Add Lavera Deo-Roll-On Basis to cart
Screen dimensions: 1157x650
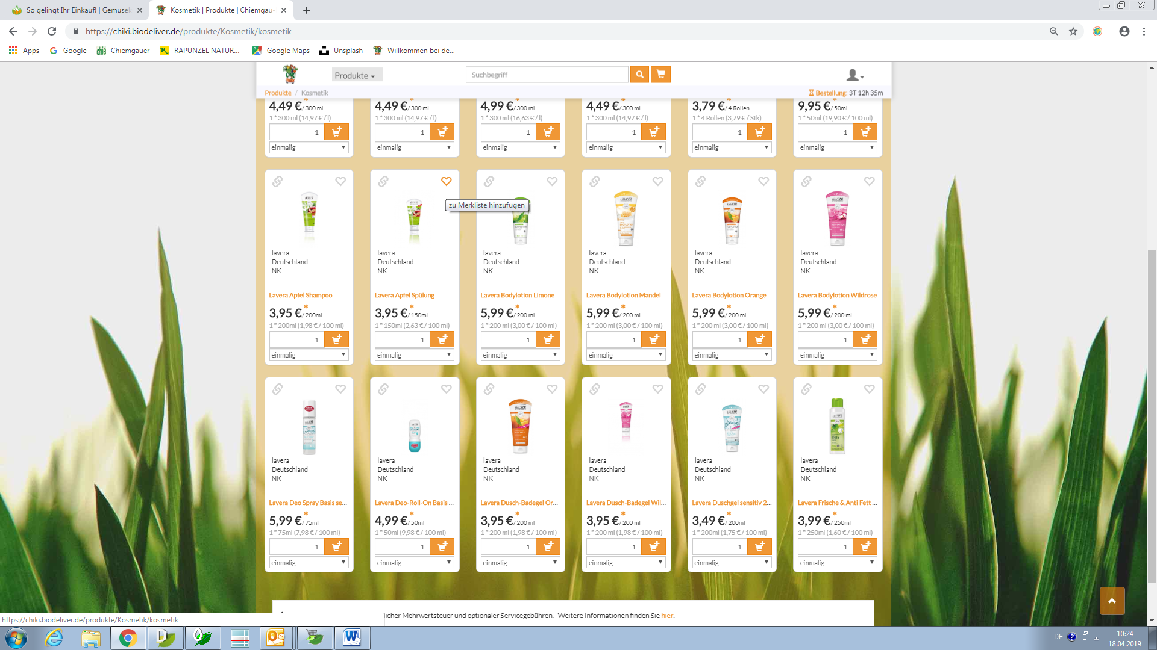tap(442, 546)
